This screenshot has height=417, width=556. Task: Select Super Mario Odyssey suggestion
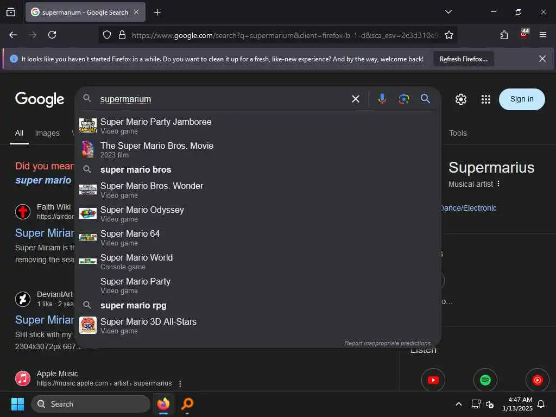pyautogui.click(x=258, y=214)
